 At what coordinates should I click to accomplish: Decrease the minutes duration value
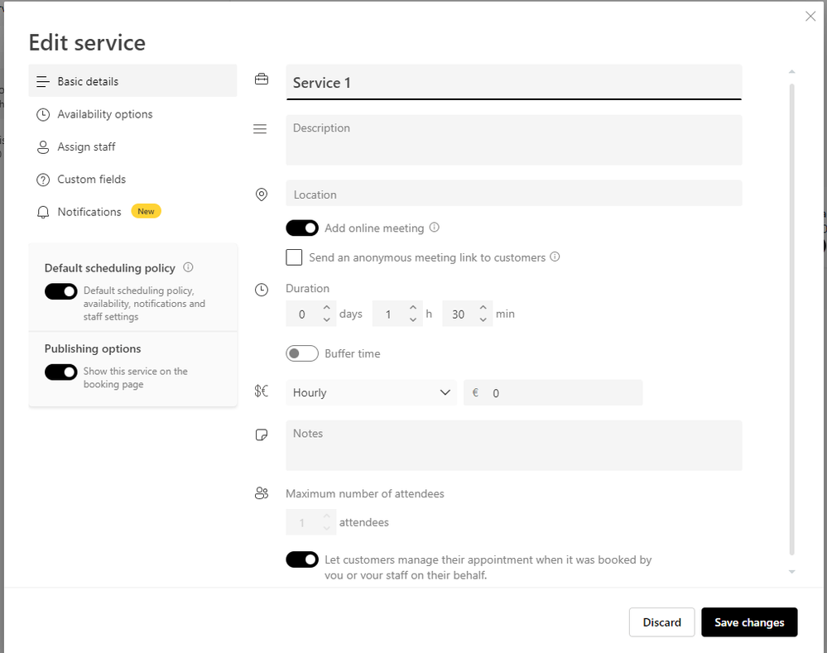click(x=483, y=319)
